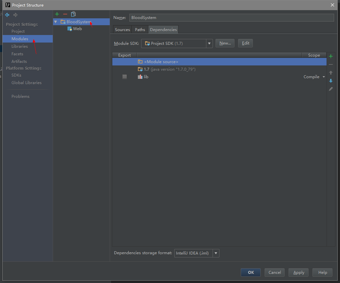This screenshot has height=283, width=340.
Task: Open the Module SDK dropdown
Action: click(209, 43)
